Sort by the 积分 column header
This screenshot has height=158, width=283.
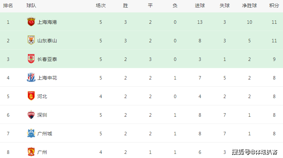[x=274, y=6]
